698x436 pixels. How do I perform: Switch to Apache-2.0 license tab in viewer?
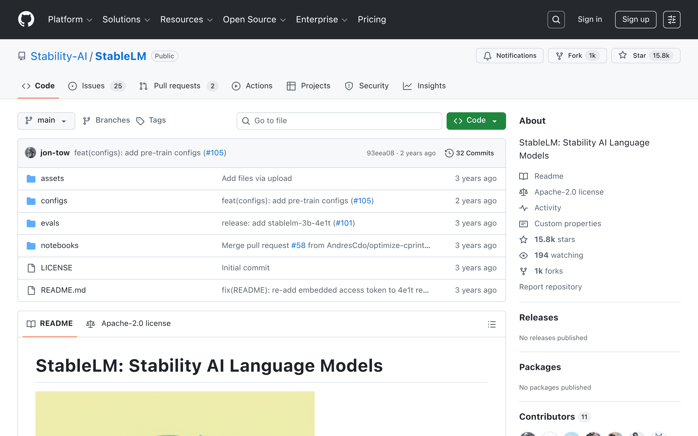(128, 323)
